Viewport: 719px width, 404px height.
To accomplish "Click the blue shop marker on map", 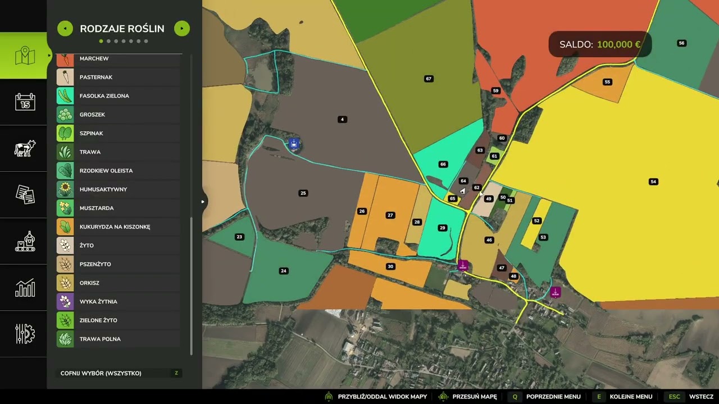I will click(294, 144).
